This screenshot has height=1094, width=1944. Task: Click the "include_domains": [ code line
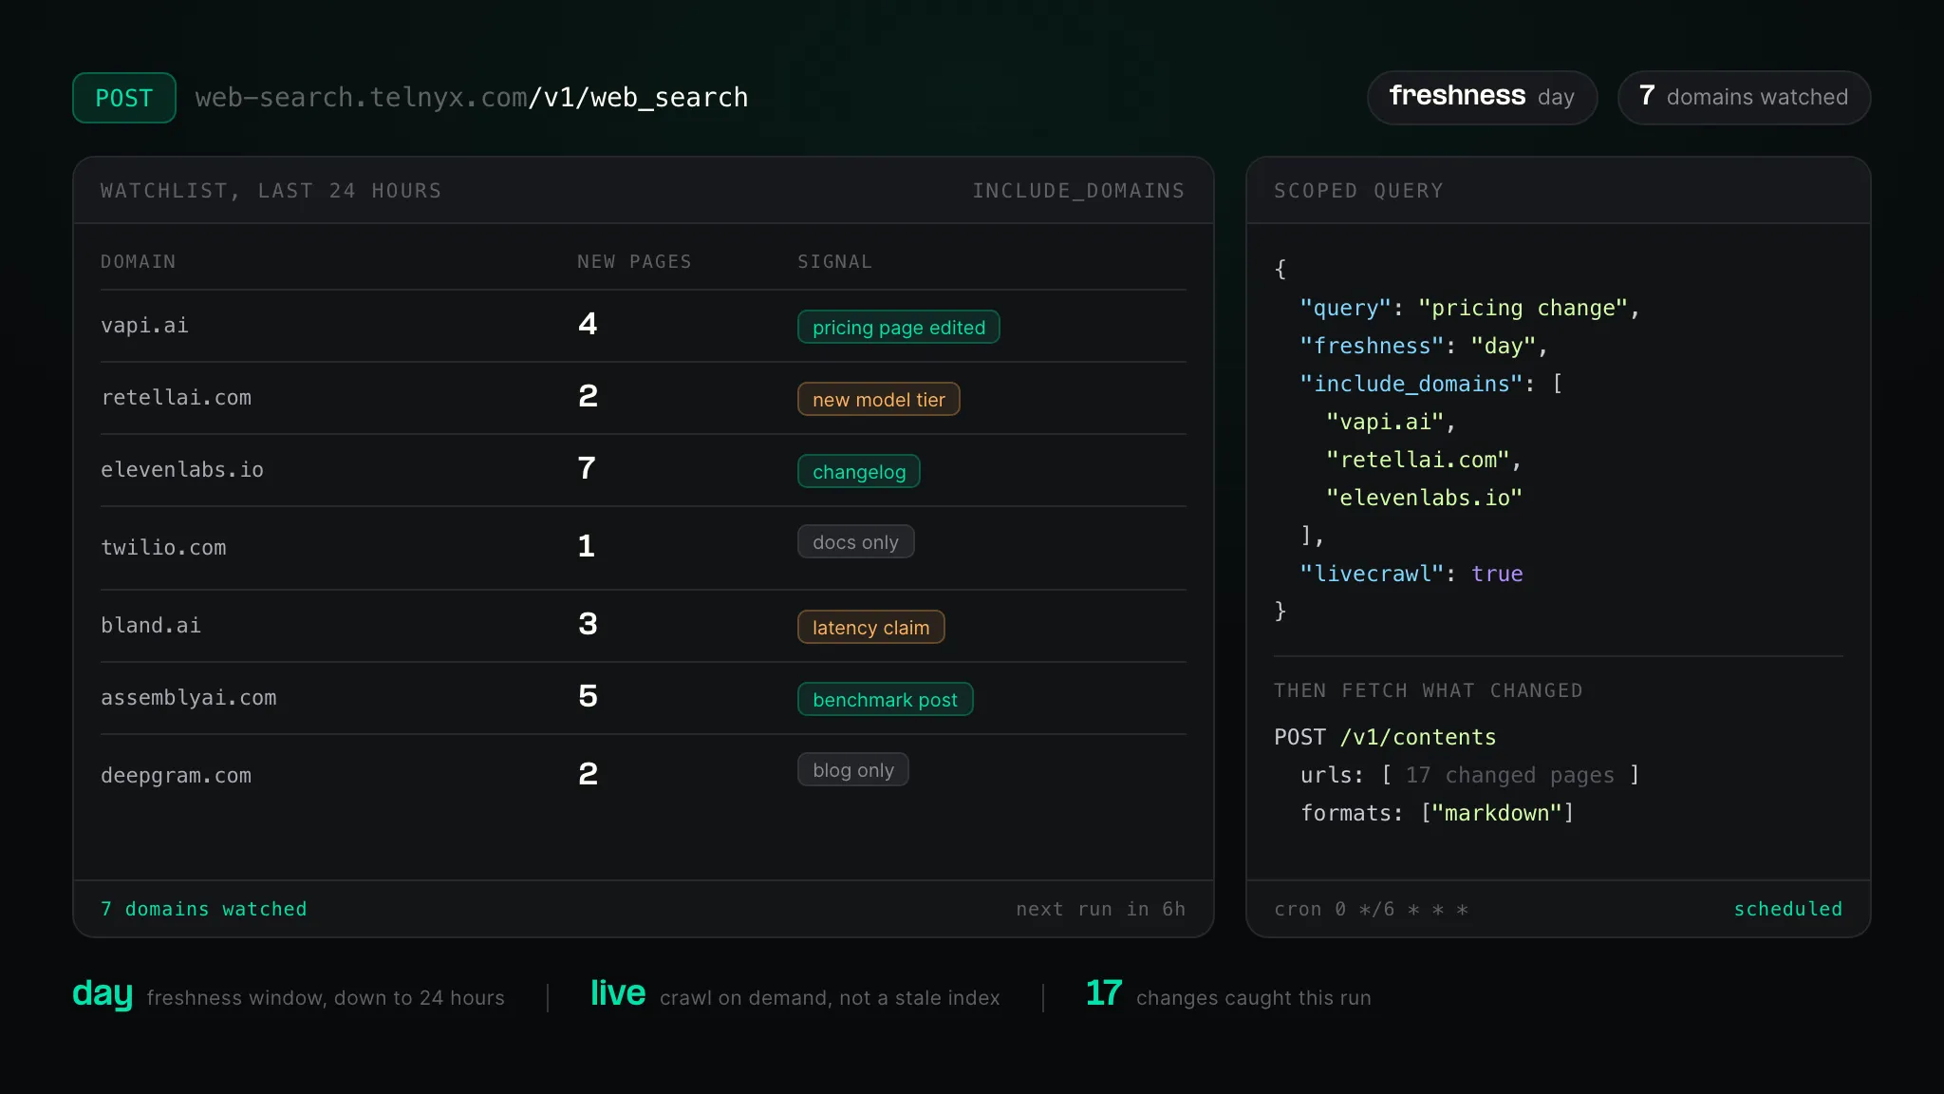click(x=1431, y=384)
